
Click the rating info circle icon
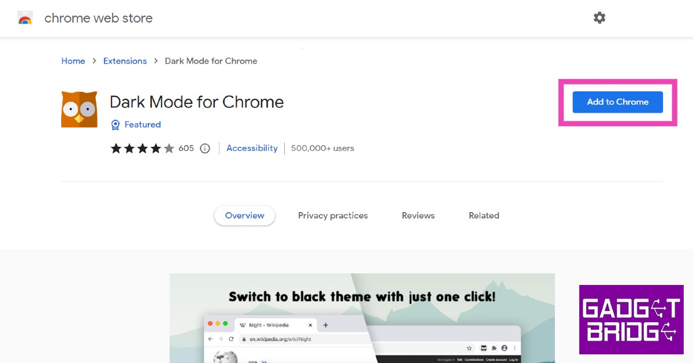tap(205, 149)
